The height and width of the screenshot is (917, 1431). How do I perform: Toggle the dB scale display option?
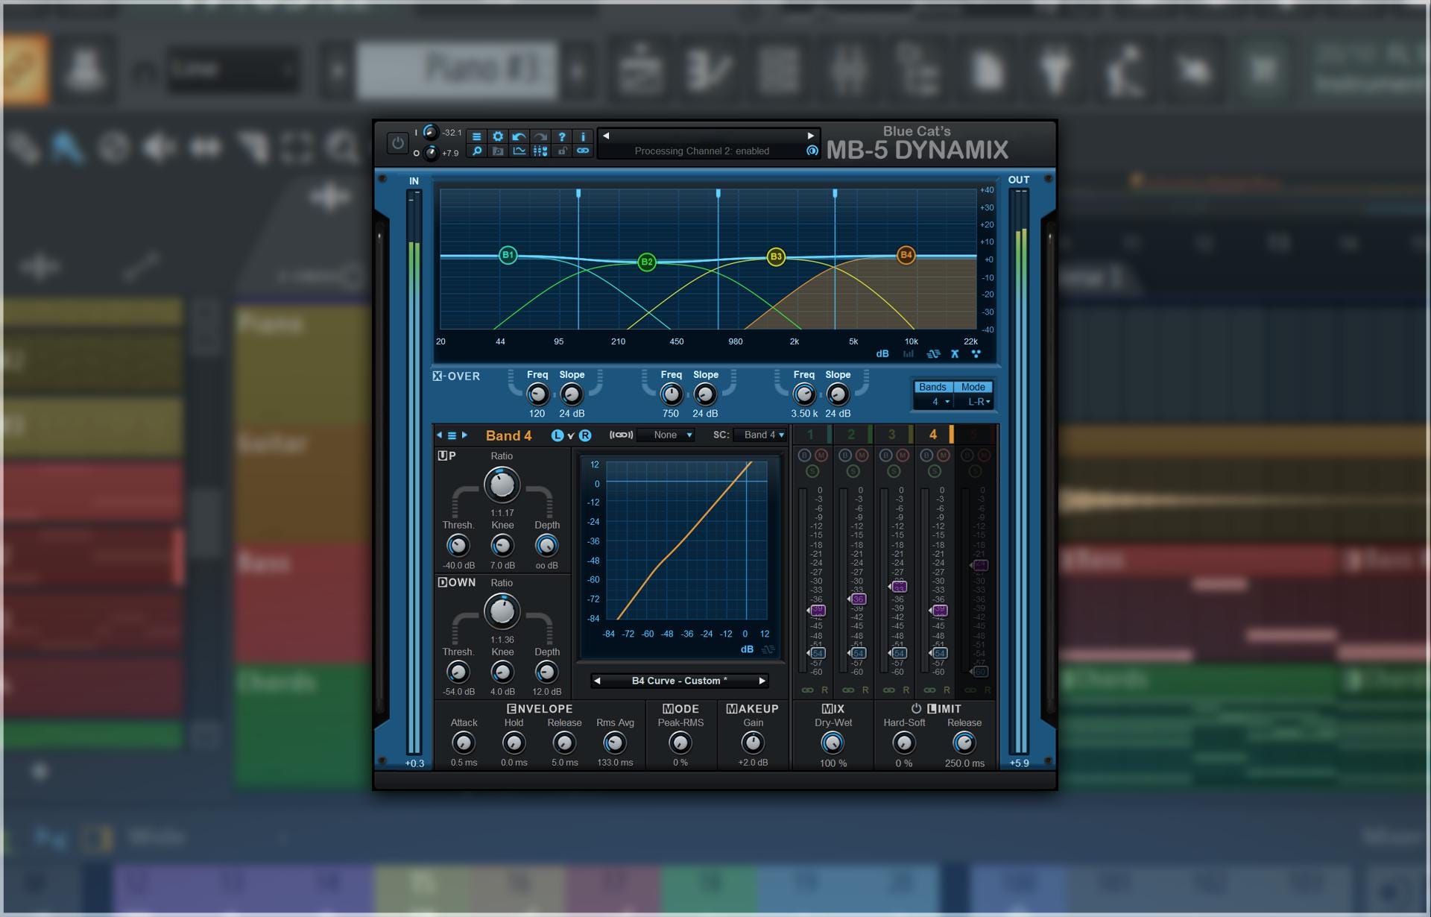(x=882, y=353)
